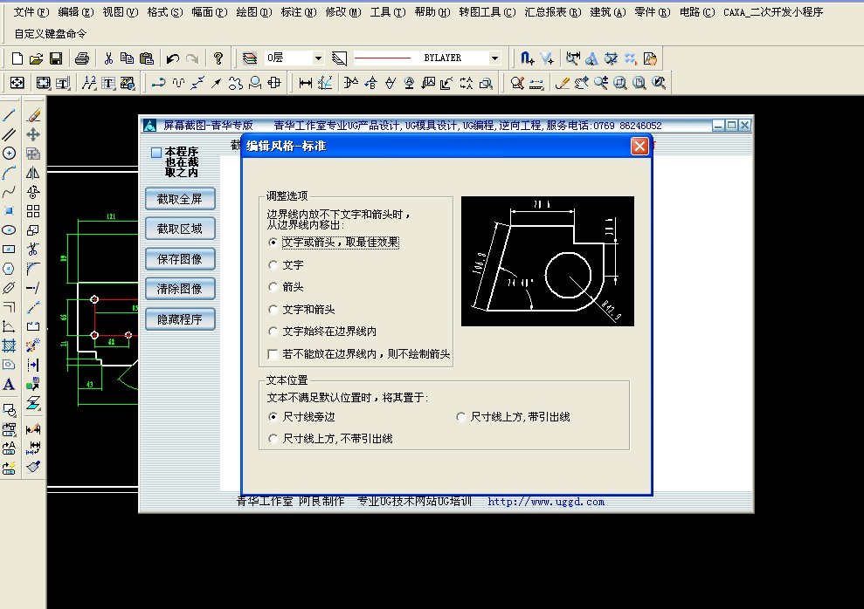The width and height of the screenshot is (864, 609).
Task: Open the 自定义键盘命令 menu item
Action: tap(50, 33)
